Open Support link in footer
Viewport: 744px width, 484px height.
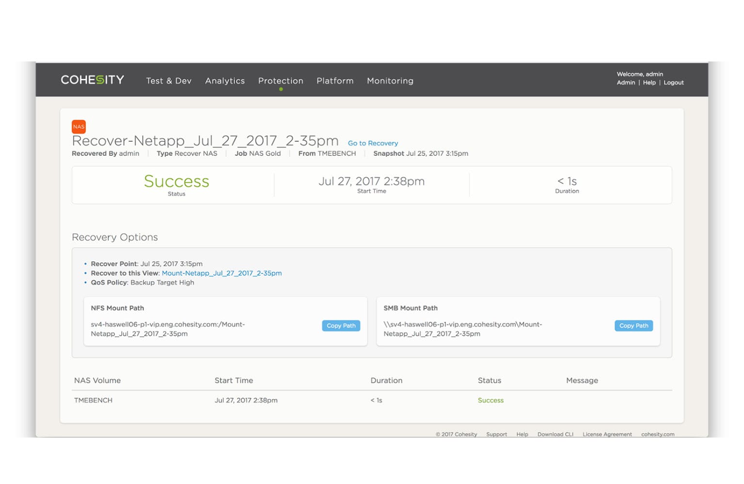tap(496, 434)
